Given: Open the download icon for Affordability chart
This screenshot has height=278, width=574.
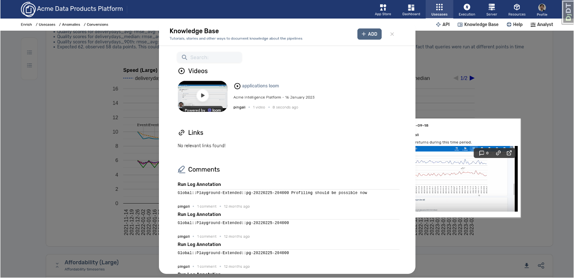Looking at the screenshot, I should point(527,266).
